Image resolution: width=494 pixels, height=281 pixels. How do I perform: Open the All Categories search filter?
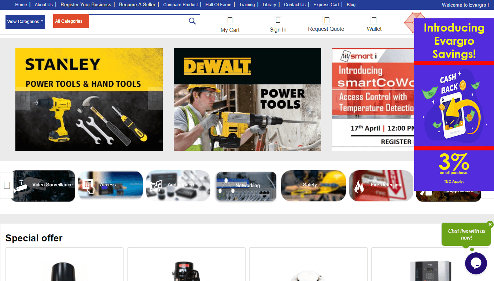(x=71, y=21)
